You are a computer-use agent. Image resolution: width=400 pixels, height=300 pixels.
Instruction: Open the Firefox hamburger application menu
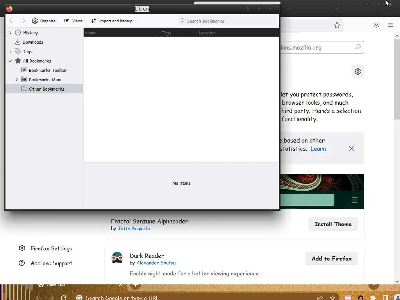pos(391,25)
